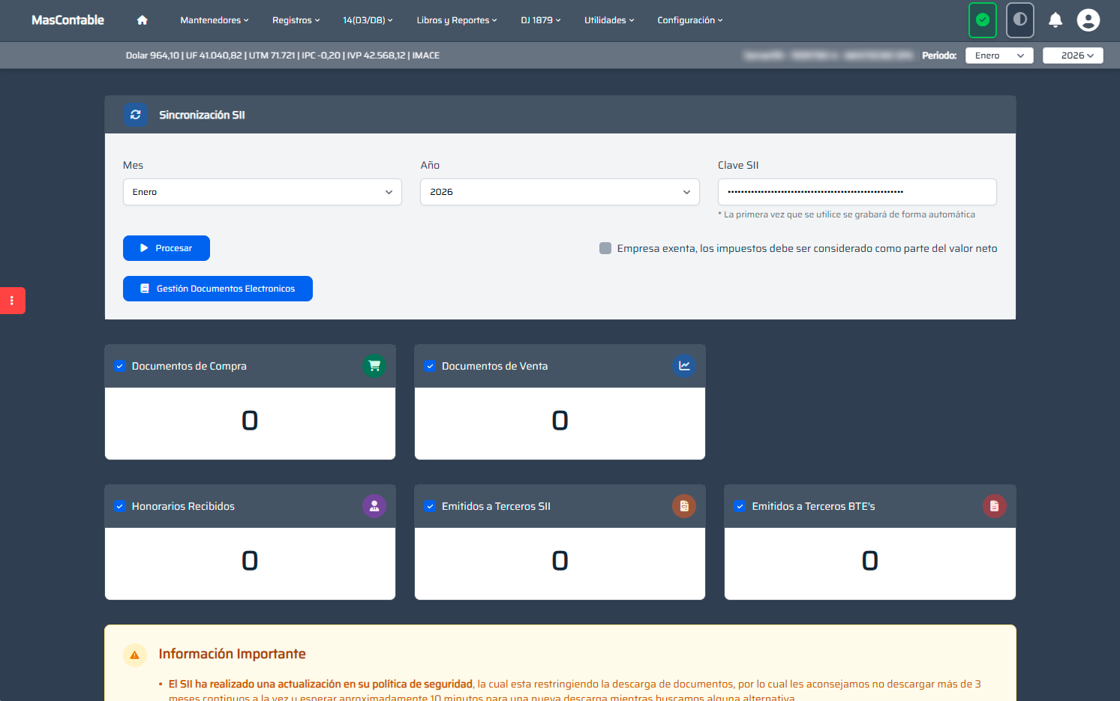Open the Periodo month dropdown in the header
This screenshot has width=1120, height=701.
click(999, 55)
